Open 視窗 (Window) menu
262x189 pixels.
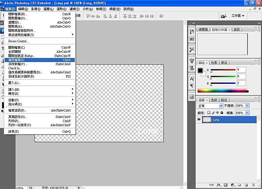click(115, 9)
